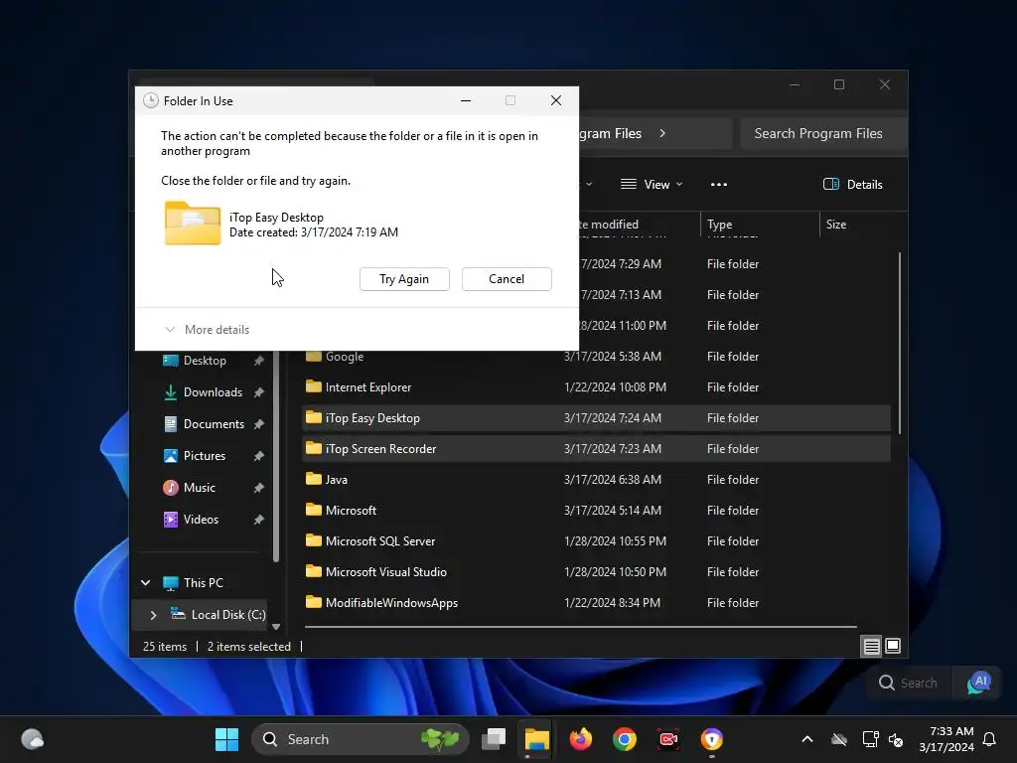Click the pin icon beside Music
Viewport: 1017px width, 763px height.
click(259, 488)
